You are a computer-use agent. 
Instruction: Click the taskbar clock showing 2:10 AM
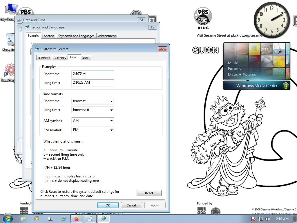[x=282, y=219]
